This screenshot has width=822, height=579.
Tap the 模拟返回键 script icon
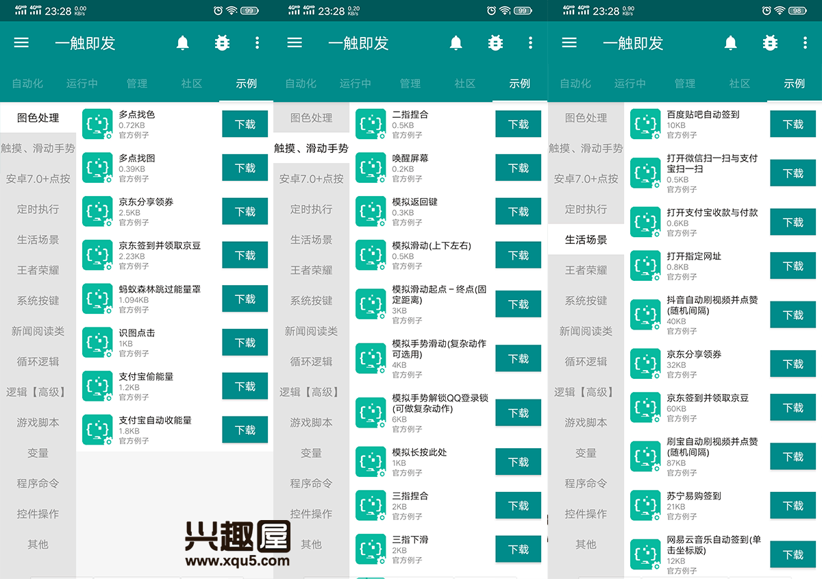(x=371, y=212)
